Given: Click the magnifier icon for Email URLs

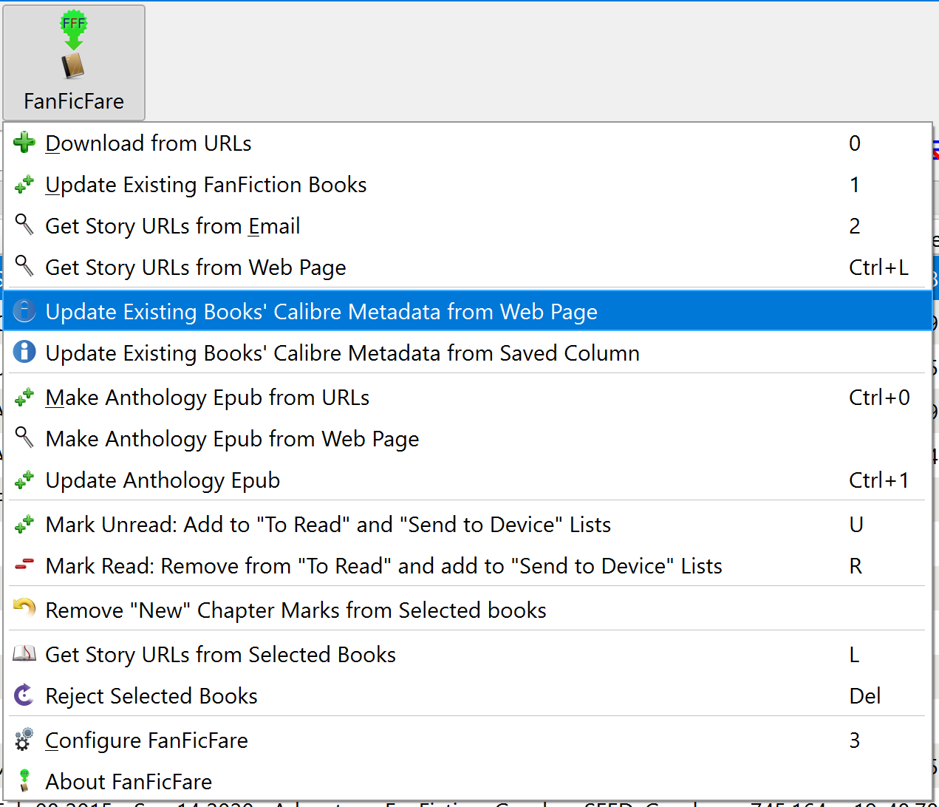Looking at the screenshot, I should [24, 225].
